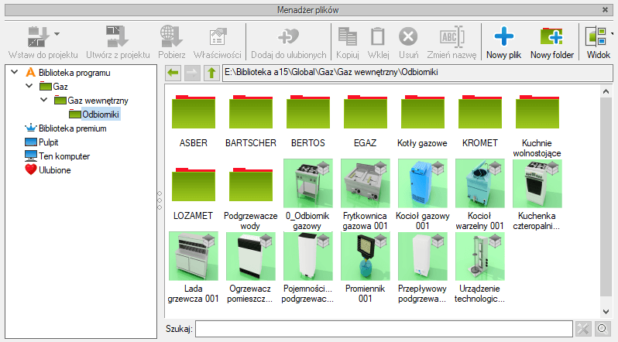The height and width of the screenshot is (342, 618).
Task: Select the Kotły gazowe folder
Action: [x=423, y=112]
